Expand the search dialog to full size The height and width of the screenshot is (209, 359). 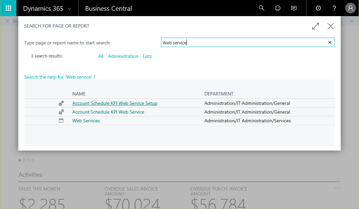315,26
